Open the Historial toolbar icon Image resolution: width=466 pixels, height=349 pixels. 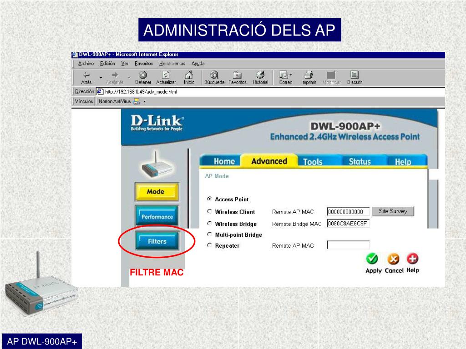260,75
